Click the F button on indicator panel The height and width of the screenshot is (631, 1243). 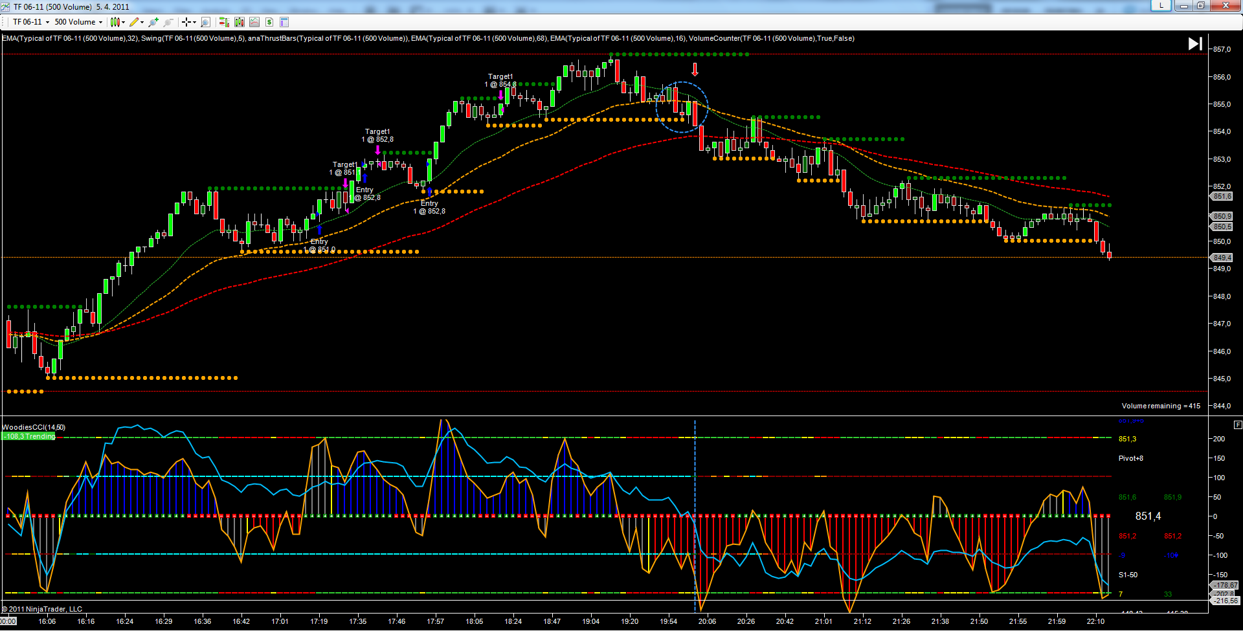point(1238,425)
